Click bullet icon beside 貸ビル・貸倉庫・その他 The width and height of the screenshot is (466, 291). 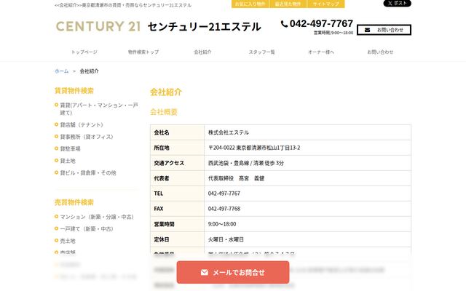click(x=57, y=172)
